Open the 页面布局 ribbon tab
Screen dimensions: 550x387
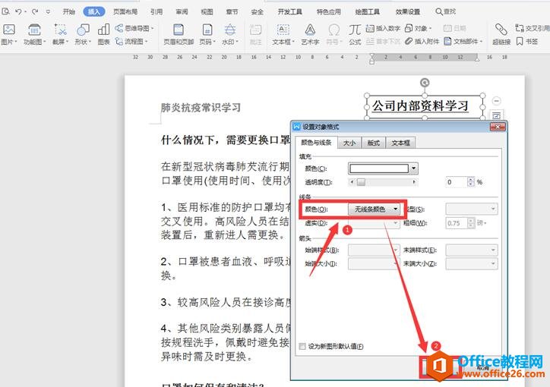point(125,12)
